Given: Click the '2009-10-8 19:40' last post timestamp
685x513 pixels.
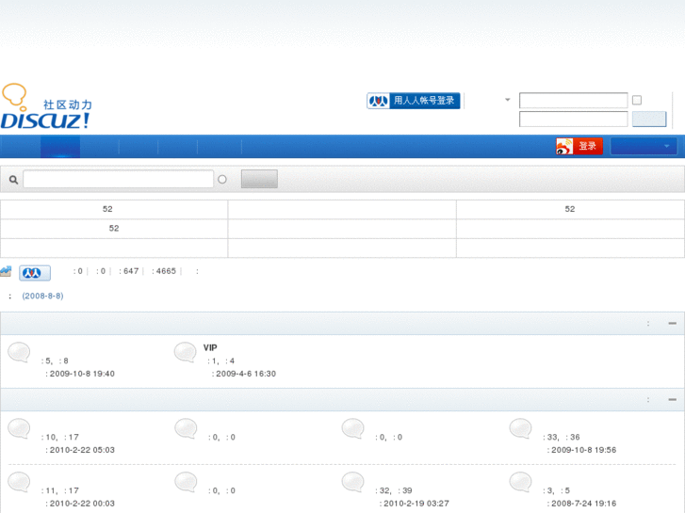Looking at the screenshot, I should [x=82, y=374].
